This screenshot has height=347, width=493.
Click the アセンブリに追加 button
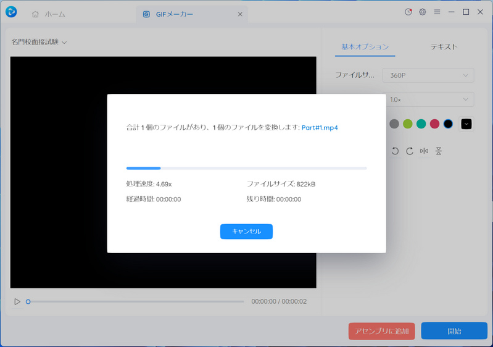pyautogui.click(x=381, y=331)
